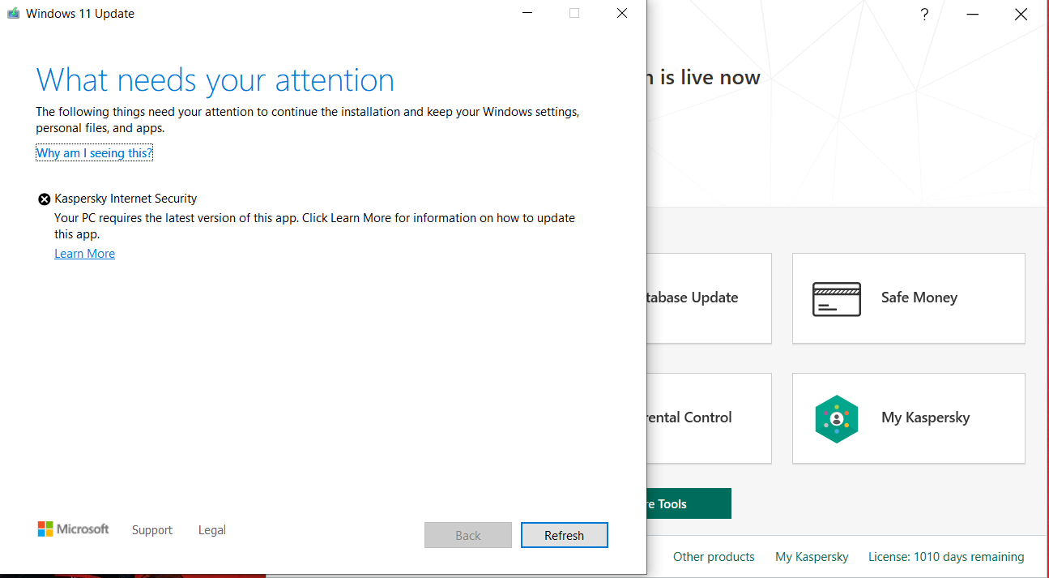This screenshot has height=578, width=1049.
Task: Close the Windows 11 Update window
Action: click(622, 13)
